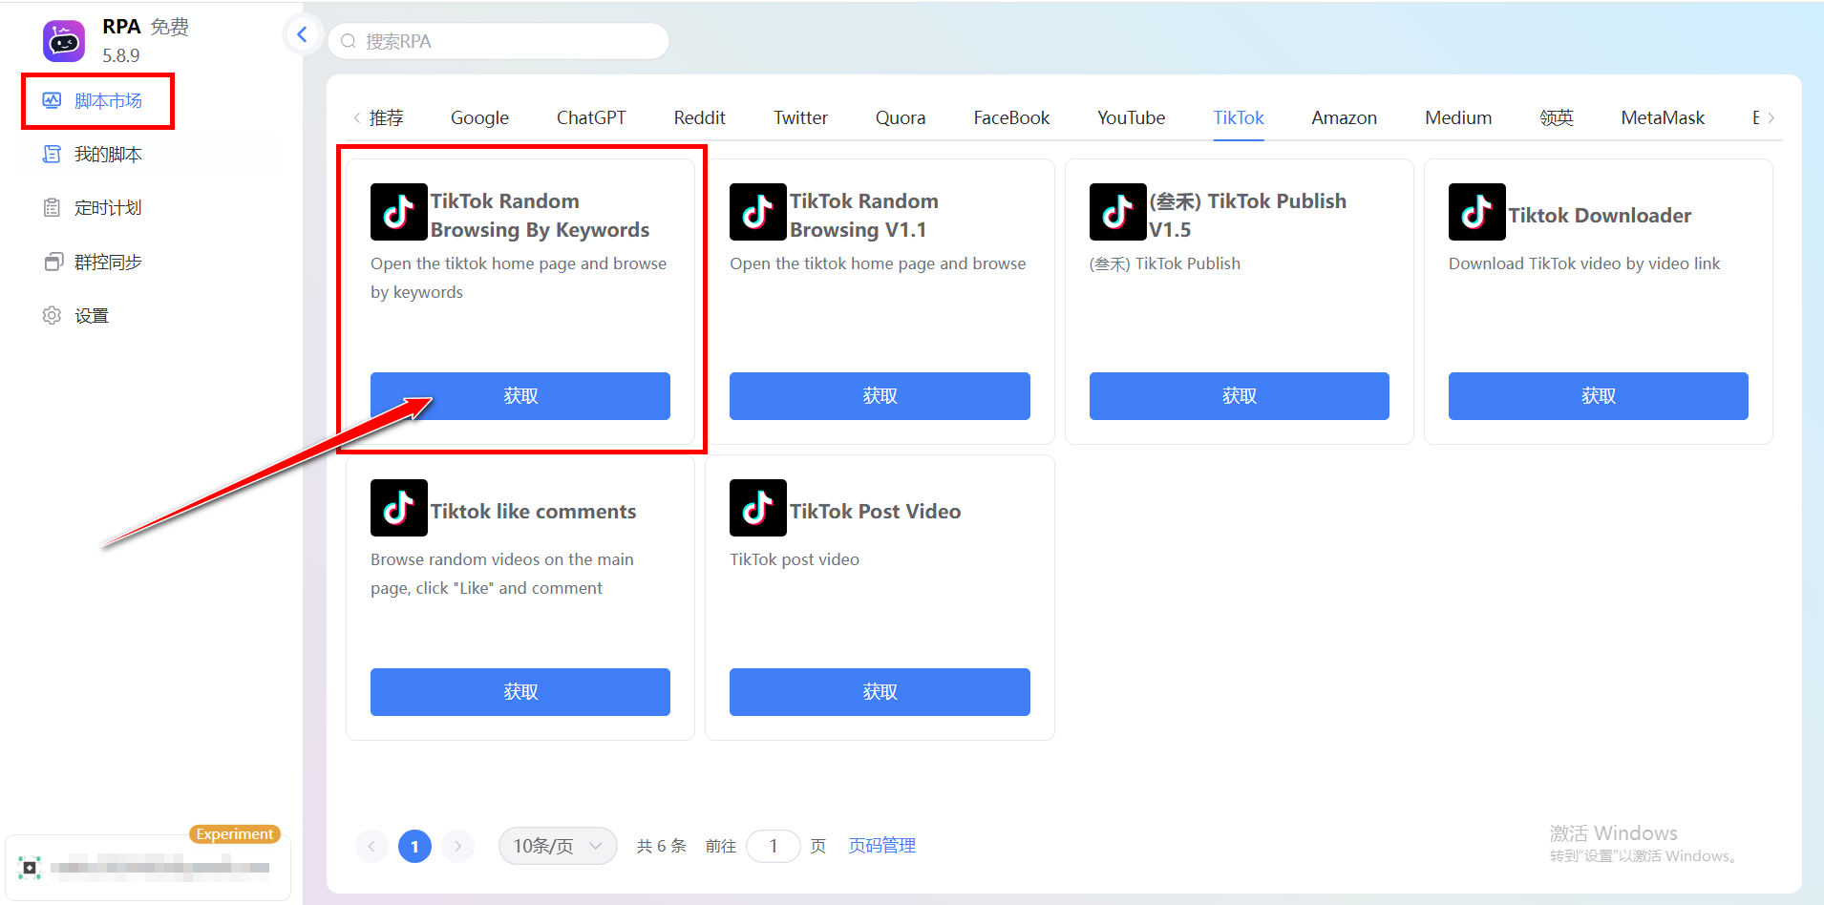Switch to the MetaMask tab
Viewport: 1824px width, 905px height.
(1663, 117)
